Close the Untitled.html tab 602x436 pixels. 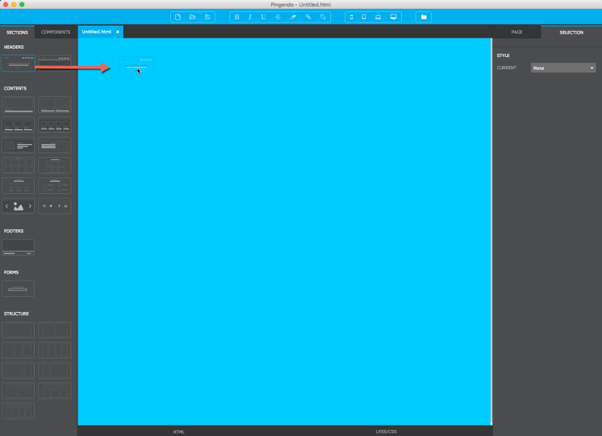117,32
